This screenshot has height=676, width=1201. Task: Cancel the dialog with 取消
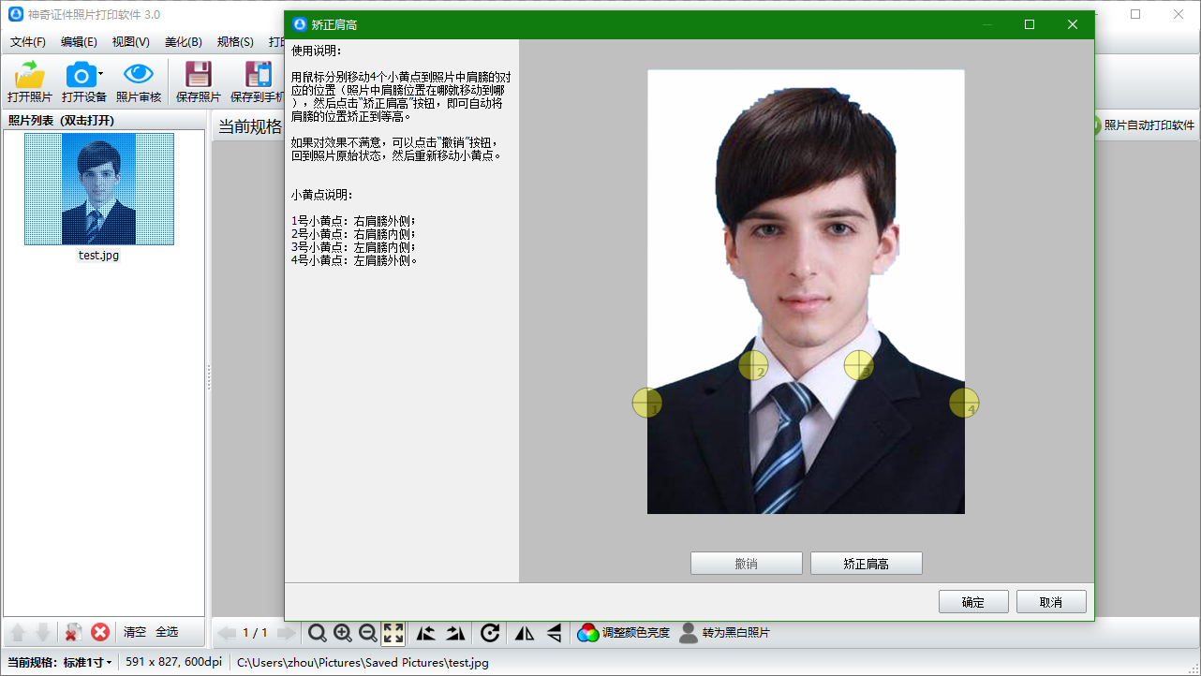(1051, 602)
